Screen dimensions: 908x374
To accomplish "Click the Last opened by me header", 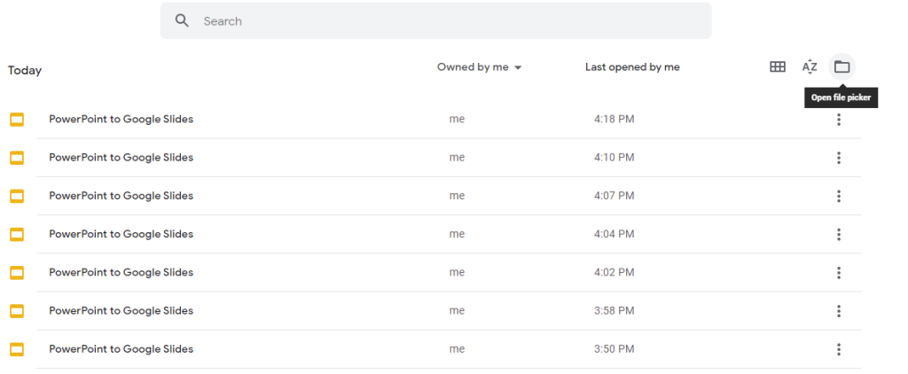I will pos(632,67).
